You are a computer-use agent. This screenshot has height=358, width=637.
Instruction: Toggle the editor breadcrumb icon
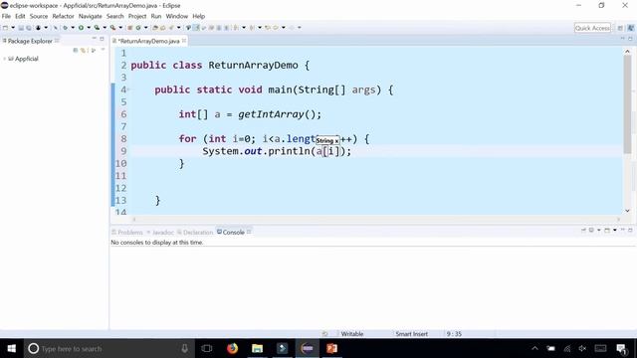tap(188, 28)
